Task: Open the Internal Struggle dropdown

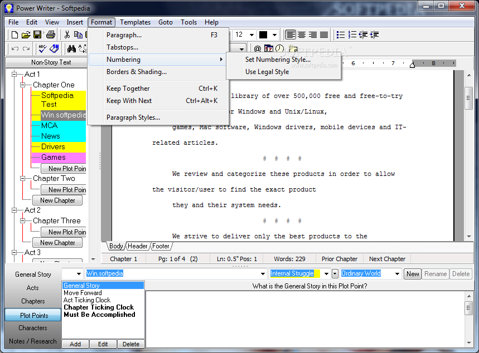Action: point(326,274)
